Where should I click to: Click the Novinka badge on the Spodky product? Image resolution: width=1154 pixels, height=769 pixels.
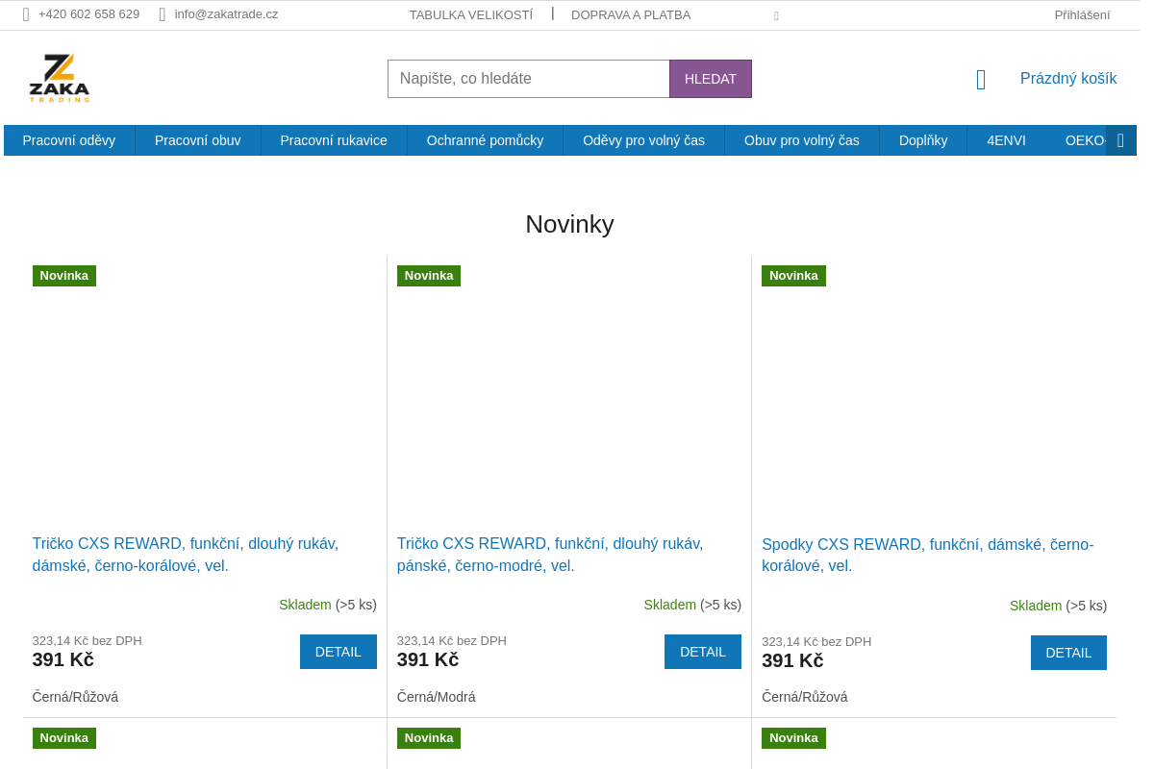coord(793,276)
